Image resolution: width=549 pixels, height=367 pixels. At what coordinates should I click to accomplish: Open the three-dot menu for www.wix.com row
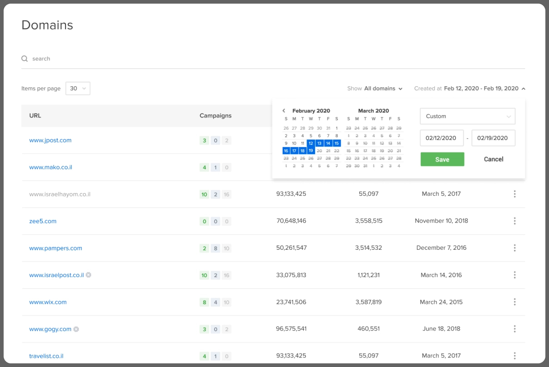click(x=514, y=302)
